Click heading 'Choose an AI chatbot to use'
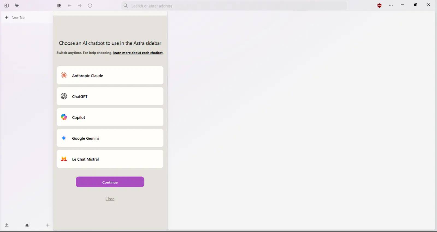This screenshot has height=232, width=437. point(110,43)
